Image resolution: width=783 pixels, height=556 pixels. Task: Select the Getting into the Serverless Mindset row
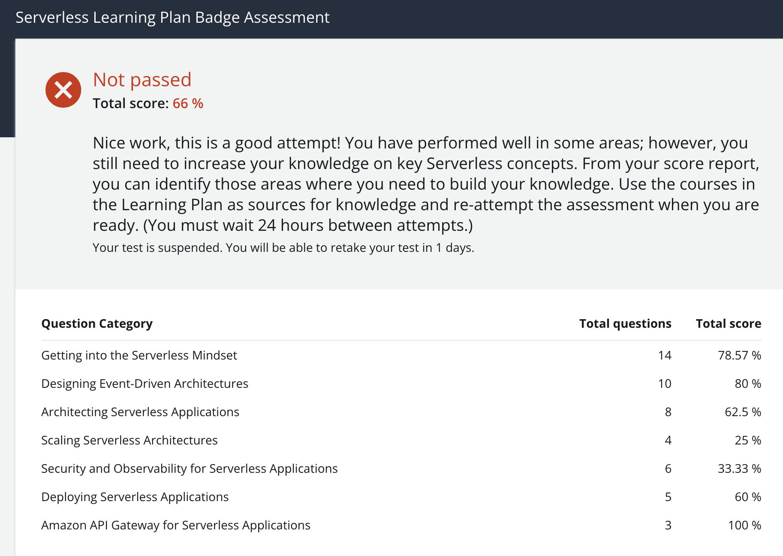[139, 355]
